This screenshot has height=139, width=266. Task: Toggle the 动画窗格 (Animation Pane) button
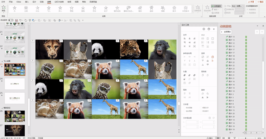(216, 6)
